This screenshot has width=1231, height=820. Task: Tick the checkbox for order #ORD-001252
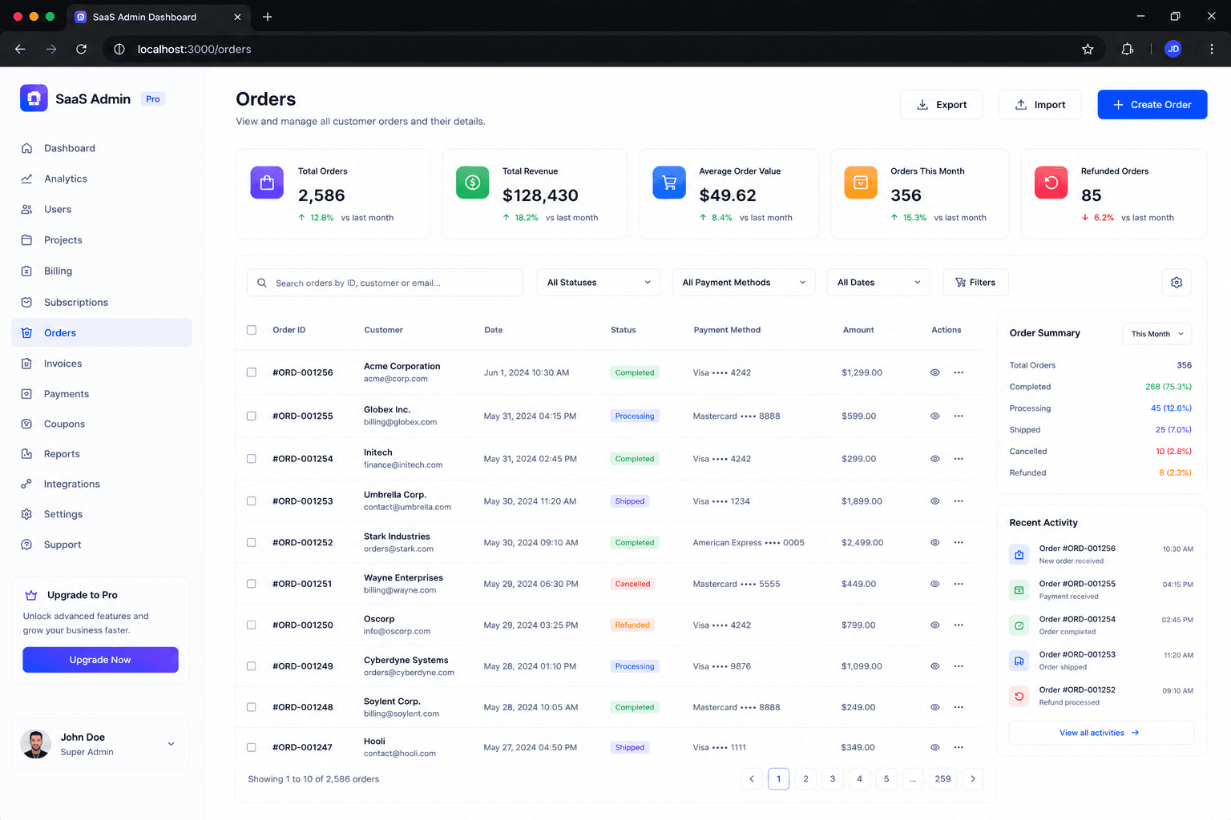tap(252, 542)
